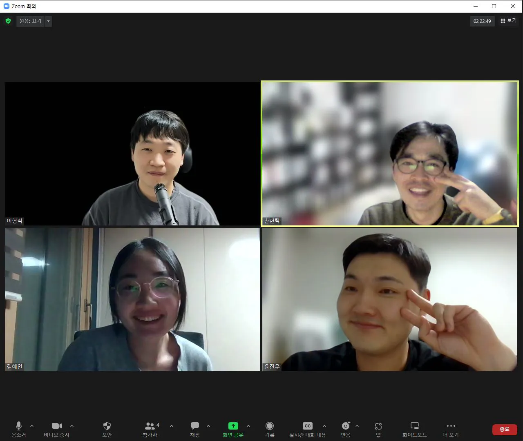
Task: Expand caption options beside 실시간 대화 내용
Action: coord(324,426)
